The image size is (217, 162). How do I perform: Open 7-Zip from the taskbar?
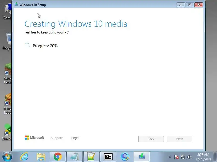[108, 157]
